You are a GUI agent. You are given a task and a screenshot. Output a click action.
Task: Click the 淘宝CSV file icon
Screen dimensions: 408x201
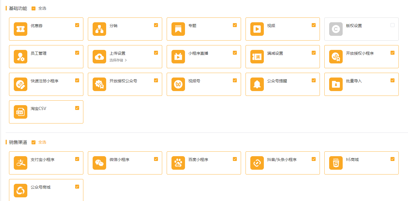(x=21, y=112)
